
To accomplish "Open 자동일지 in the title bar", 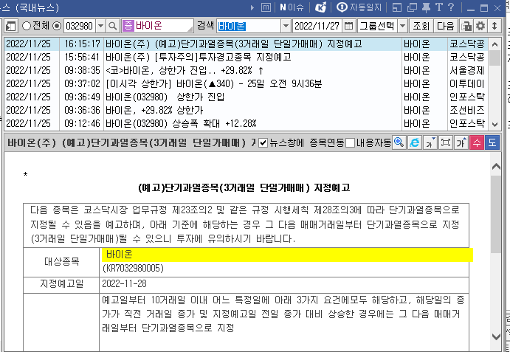I will click(359, 7).
